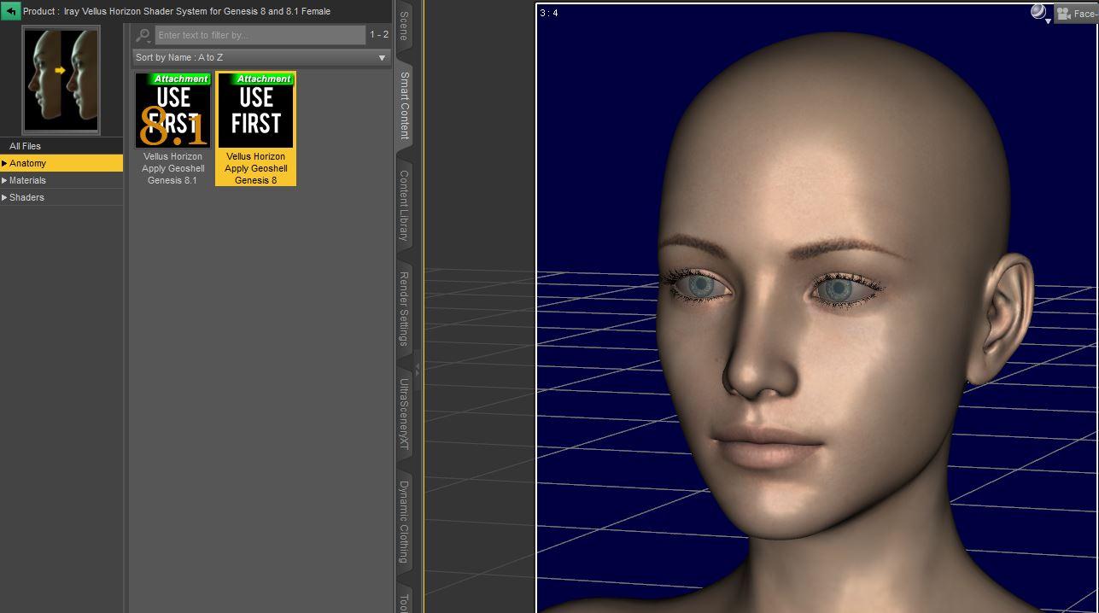
Task: Select the Shaders category
Action: tap(61, 197)
